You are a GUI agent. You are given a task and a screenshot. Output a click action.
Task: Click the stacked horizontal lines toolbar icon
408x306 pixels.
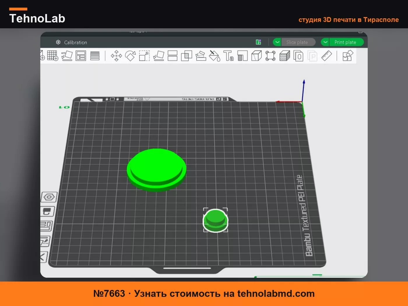tap(95, 56)
